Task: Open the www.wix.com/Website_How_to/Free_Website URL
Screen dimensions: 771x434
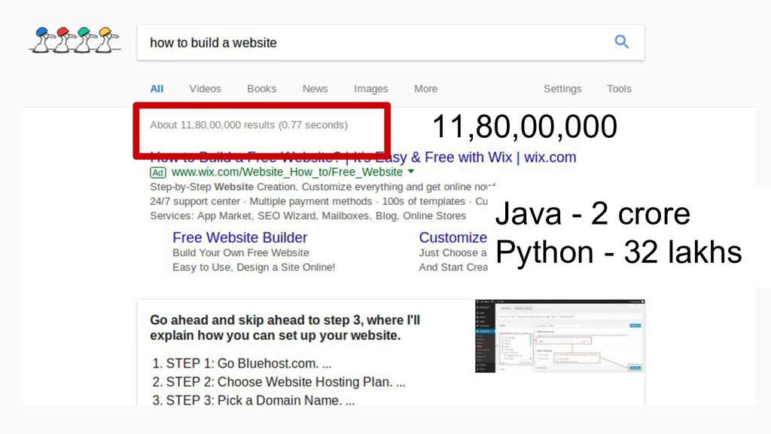Action: [287, 173]
